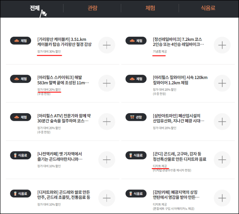The width and height of the screenshot is (239, 214).
Task: Click the hat icon on the 가리왕산 케이블카 체험 badge
Action: [17, 41]
